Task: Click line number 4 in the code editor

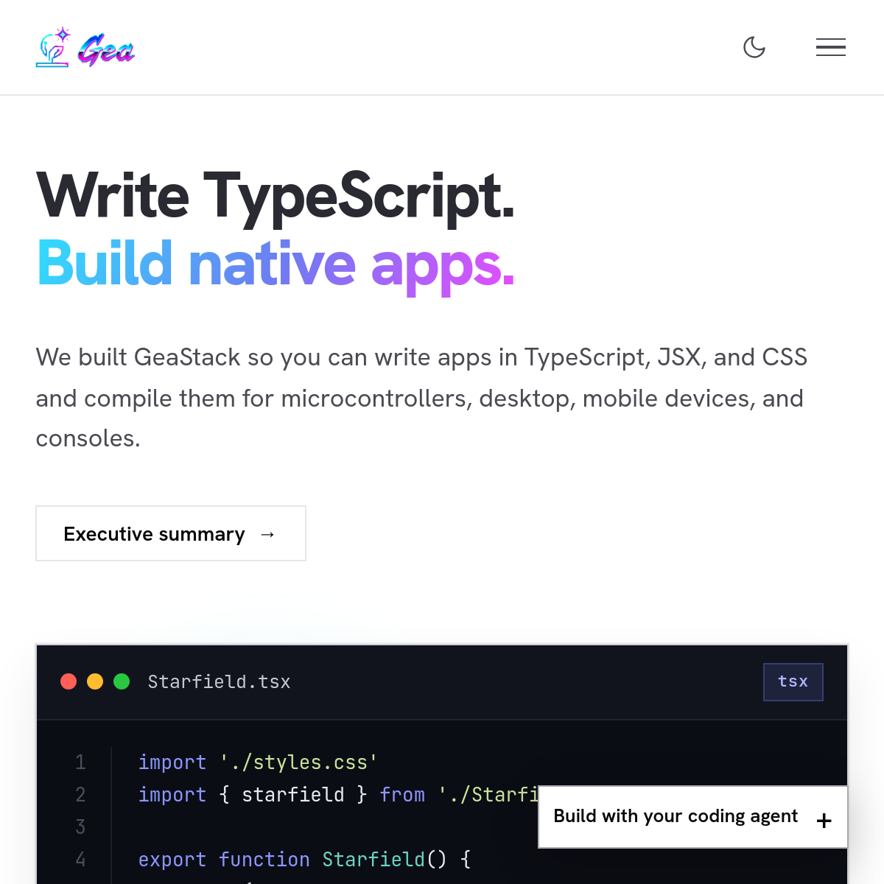Action: click(80, 860)
